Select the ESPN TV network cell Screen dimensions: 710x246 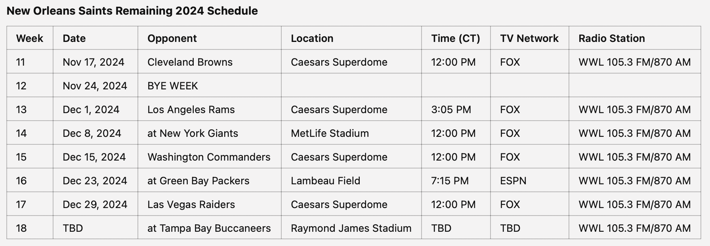(x=530, y=181)
